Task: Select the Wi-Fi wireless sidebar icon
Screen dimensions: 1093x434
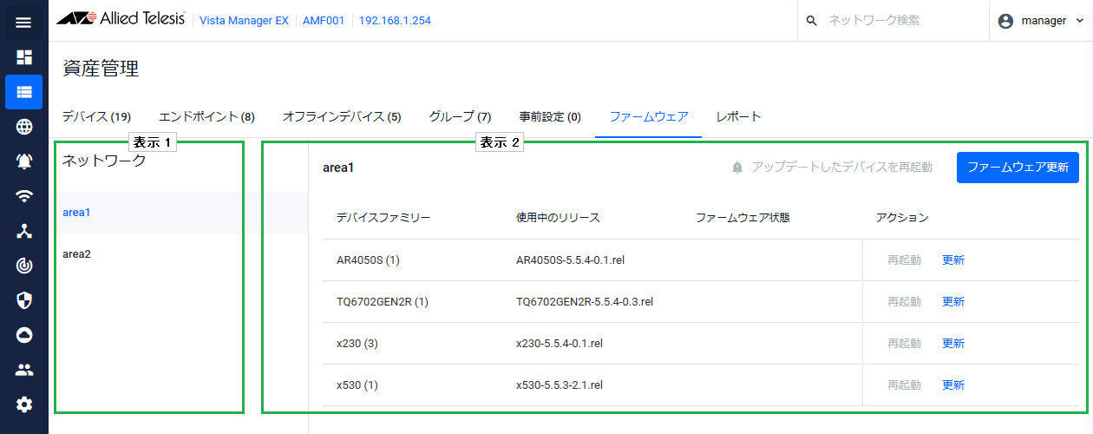Action: [23, 196]
